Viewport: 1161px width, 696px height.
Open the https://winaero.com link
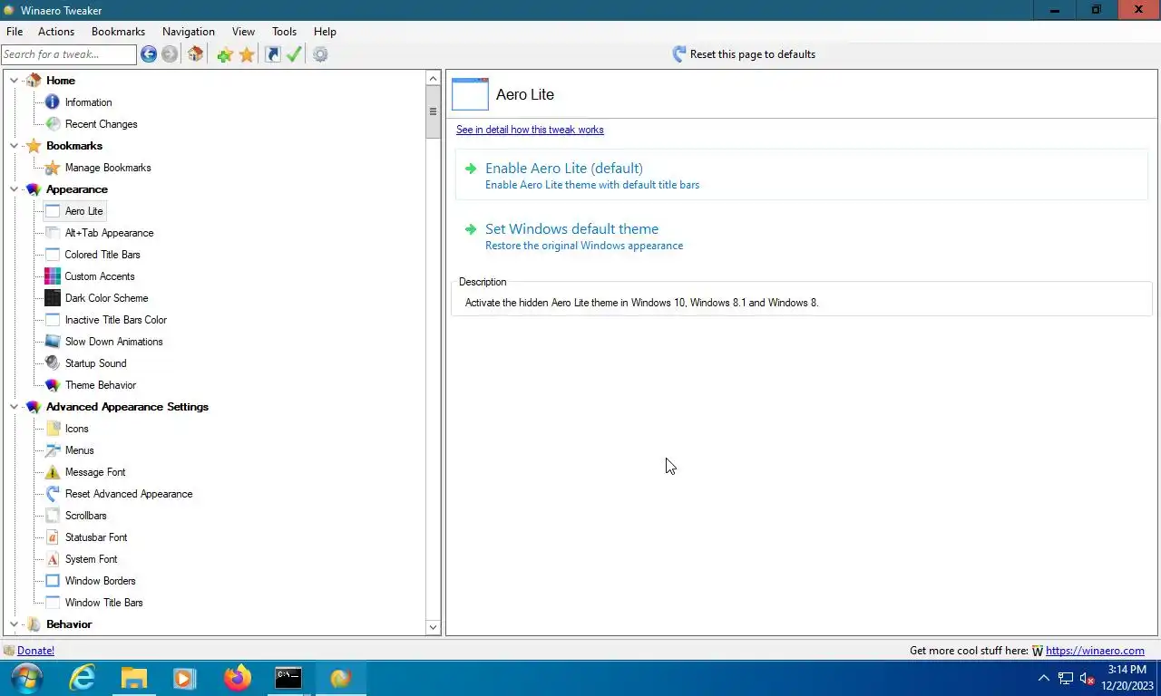1095,651
